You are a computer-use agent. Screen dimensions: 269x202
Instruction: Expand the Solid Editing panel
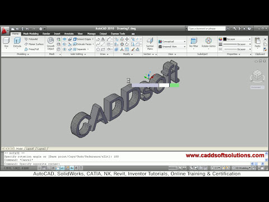coord(78,54)
